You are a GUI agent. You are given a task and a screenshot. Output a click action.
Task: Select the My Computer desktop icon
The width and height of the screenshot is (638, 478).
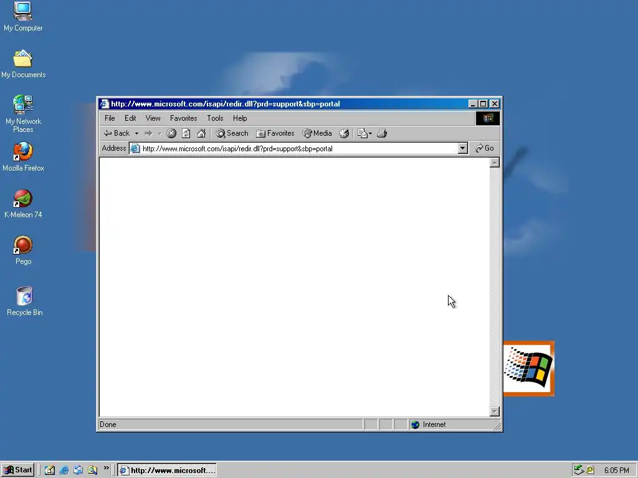click(23, 16)
